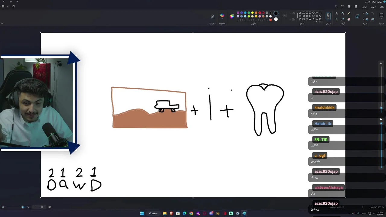Select the Color 2 white circle
This screenshot has width=386, height=217.
click(x=276, y=19)
